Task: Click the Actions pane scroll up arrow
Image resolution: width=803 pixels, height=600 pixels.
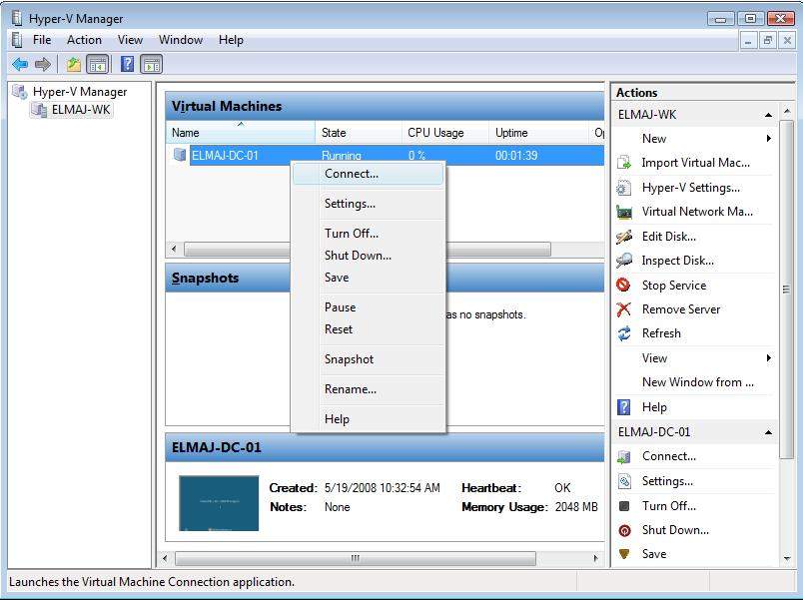Action: 787,111
